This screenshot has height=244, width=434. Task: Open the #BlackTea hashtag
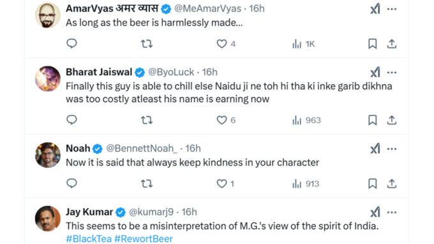point(89,239)
